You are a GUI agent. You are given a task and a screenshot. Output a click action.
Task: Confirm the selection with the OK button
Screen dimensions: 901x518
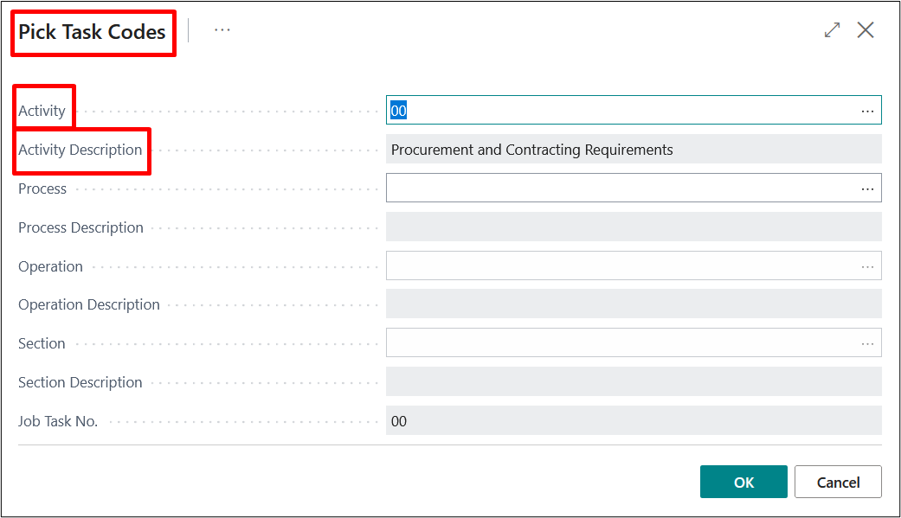[743, 483]
